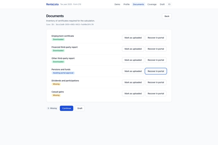Click the Documents page heading
The width and height of the screenshot is (218, 145).
click(55, 16)
